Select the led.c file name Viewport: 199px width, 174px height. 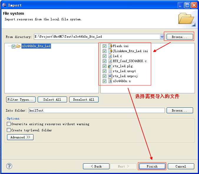[x=117, y=56]
